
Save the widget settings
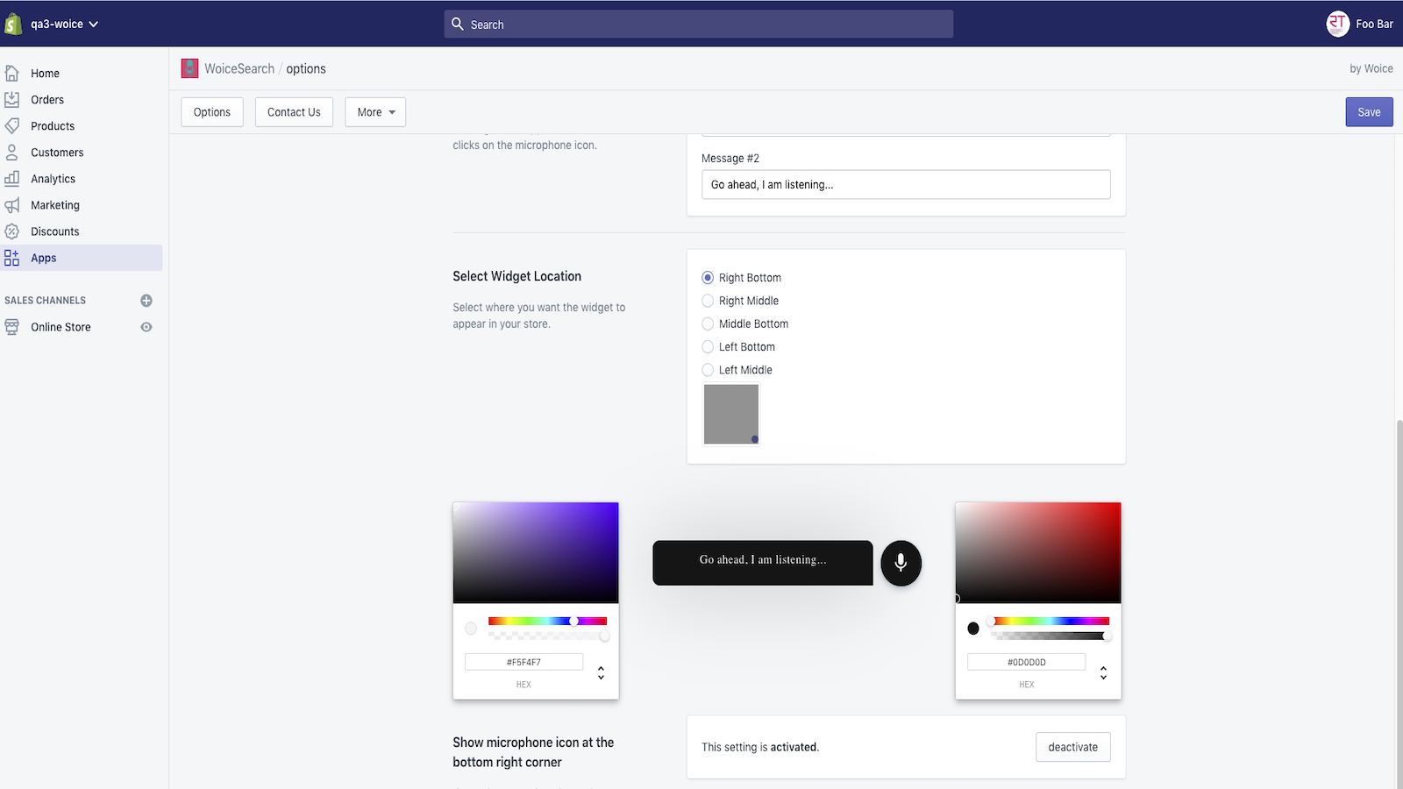click(x=1369, y=112)
